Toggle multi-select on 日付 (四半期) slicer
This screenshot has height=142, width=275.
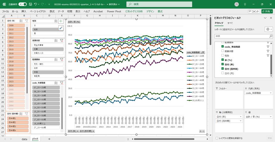pyautogui.click(x=21, y=114)
